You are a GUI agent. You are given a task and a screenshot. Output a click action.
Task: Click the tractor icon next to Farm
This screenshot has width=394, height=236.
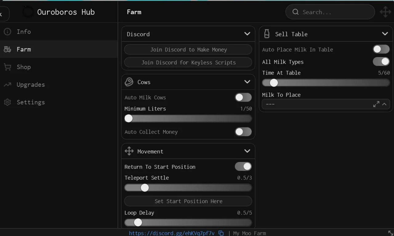[x=7, y=49]
